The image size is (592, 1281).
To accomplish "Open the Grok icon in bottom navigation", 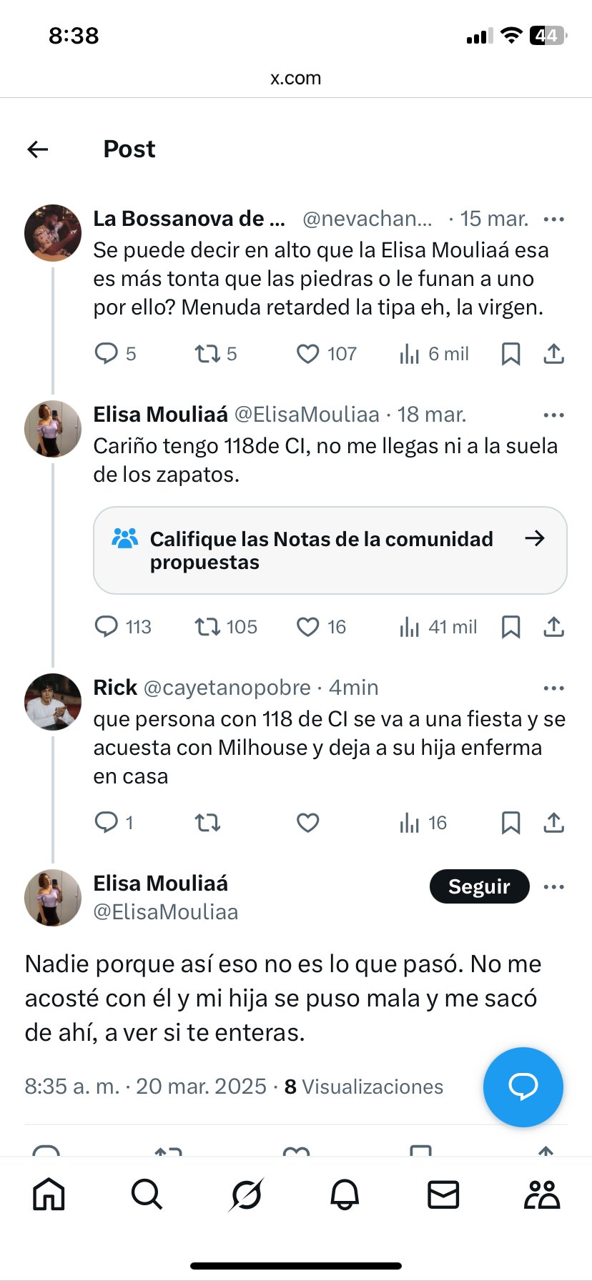I will [x=246, y=1195].
